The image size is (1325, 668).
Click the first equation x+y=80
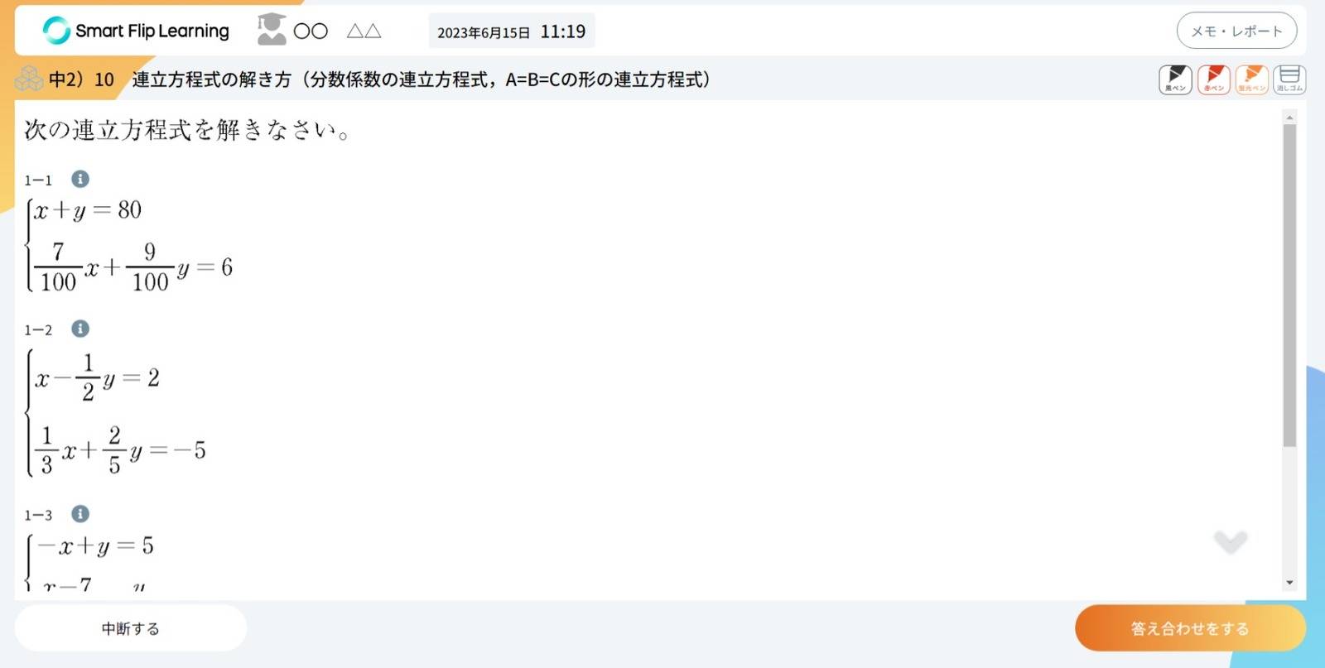click(x=88, y=210)
